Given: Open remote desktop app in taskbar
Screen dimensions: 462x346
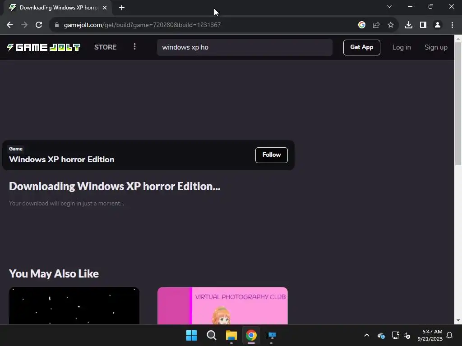Looking at the screenshot, I should tap(271, 335).
